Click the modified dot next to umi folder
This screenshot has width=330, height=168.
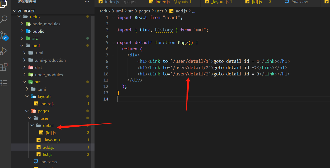(87, 45)
